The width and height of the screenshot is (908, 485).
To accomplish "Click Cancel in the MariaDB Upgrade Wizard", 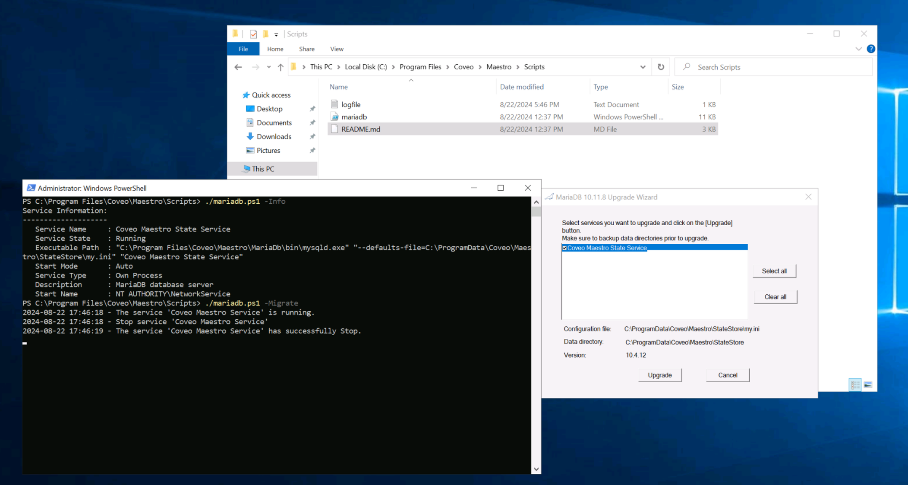I will [727, 375].
